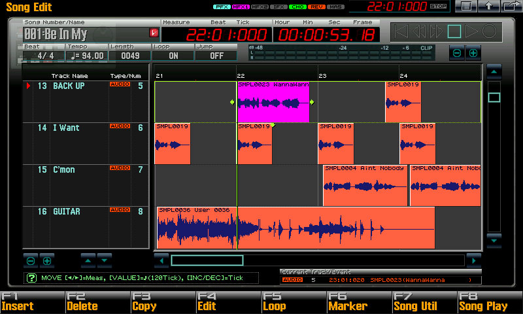Open the list view icon at top right

tap(465, 6)
